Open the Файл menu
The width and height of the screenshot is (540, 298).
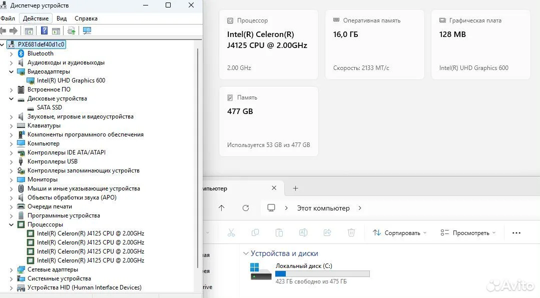coord(8,18)
